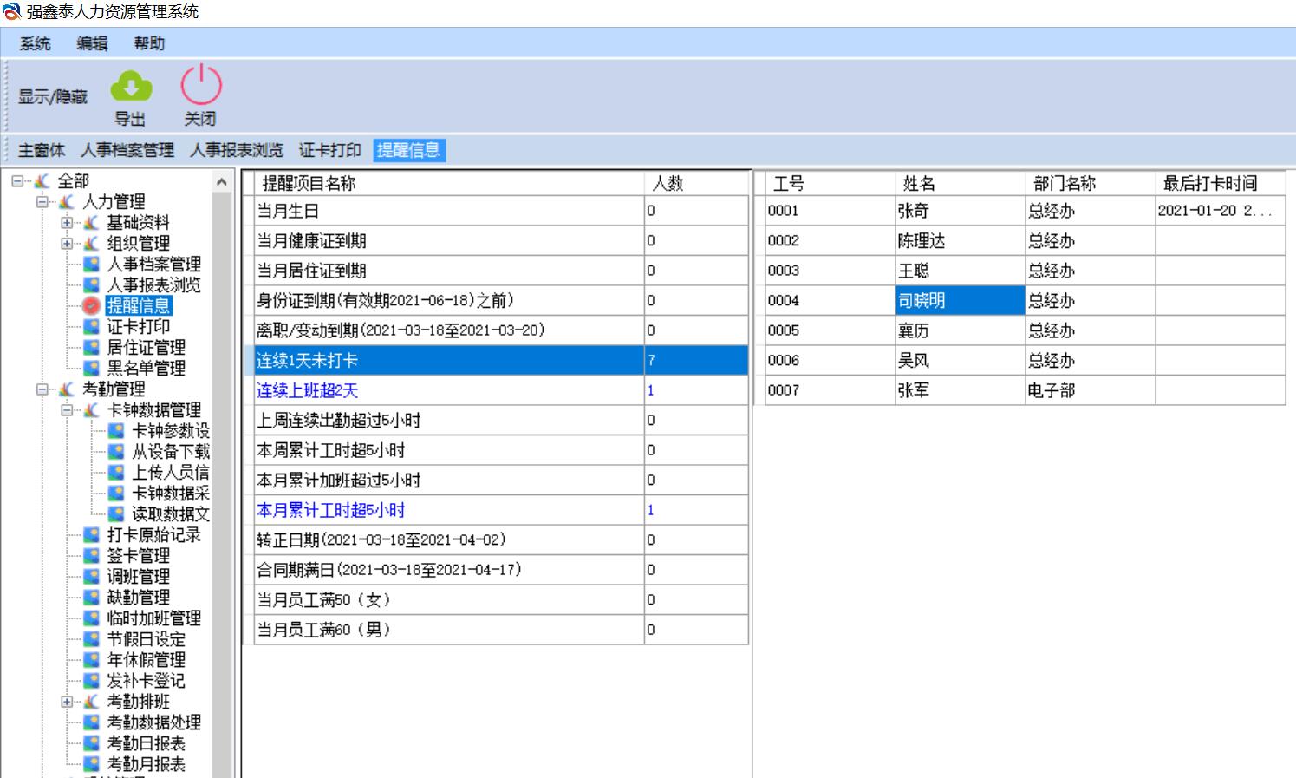Open the 系统 menu
Viewport: 1296px width, 778px height.
click(x=33, y=43)
